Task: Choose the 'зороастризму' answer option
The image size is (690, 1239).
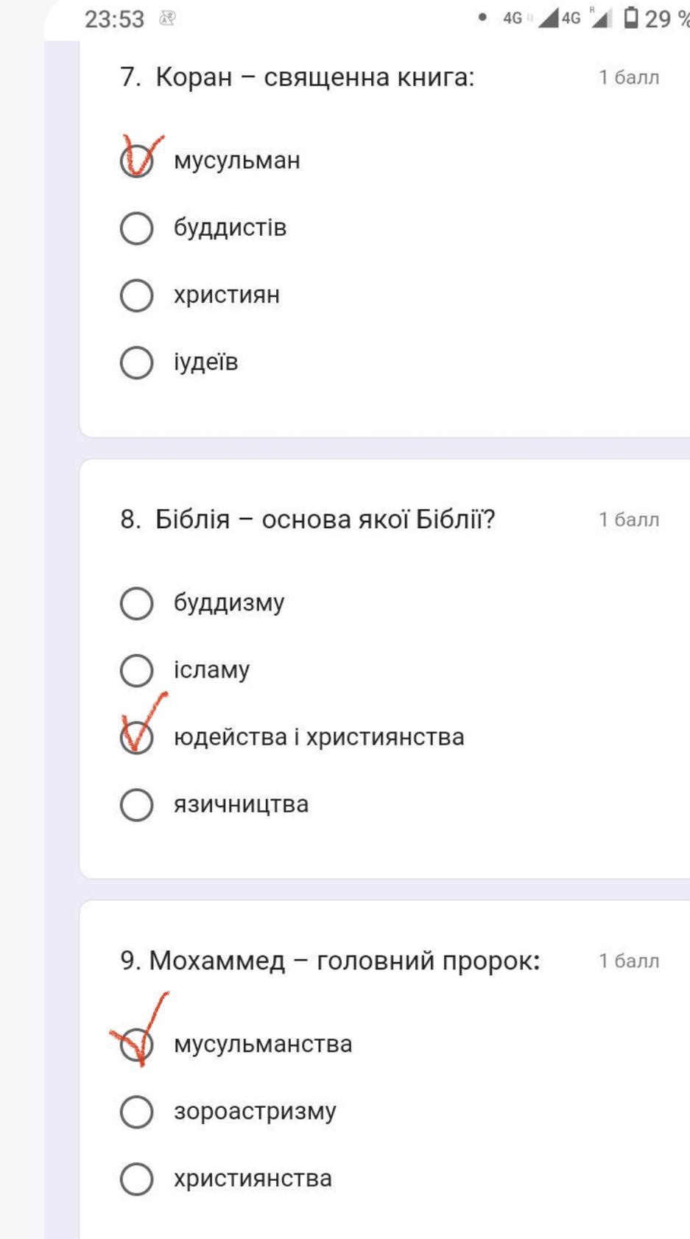Action: [137, 1112]
